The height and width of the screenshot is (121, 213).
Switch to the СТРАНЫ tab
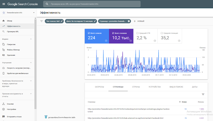click(x=136, y=87)
